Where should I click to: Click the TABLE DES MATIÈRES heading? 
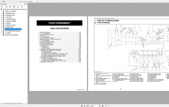(59, 28)
